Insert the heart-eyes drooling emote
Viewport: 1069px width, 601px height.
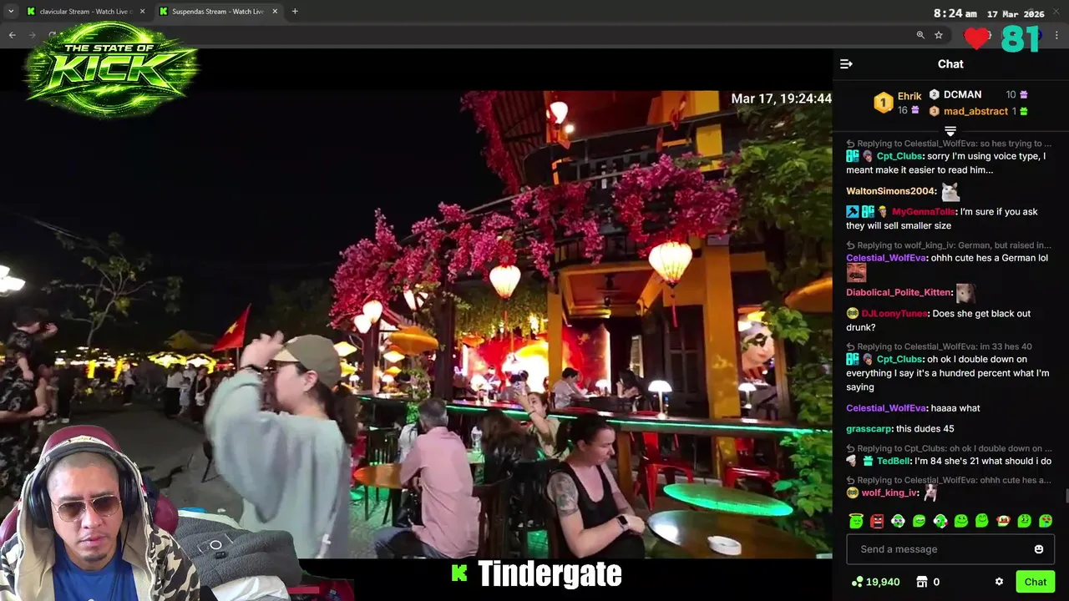click(1046, 521)
